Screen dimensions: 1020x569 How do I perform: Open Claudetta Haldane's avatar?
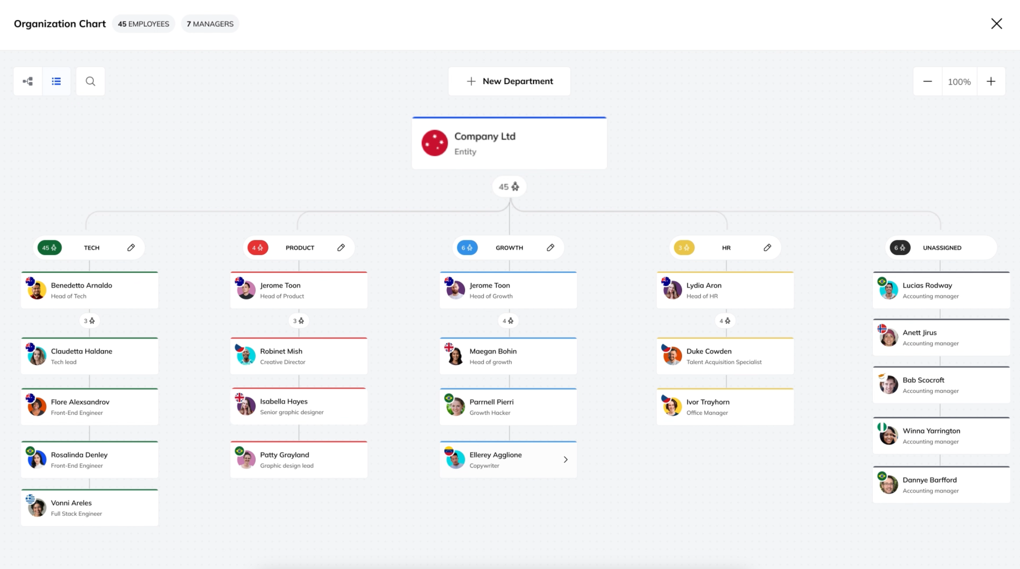pos(37,356)
